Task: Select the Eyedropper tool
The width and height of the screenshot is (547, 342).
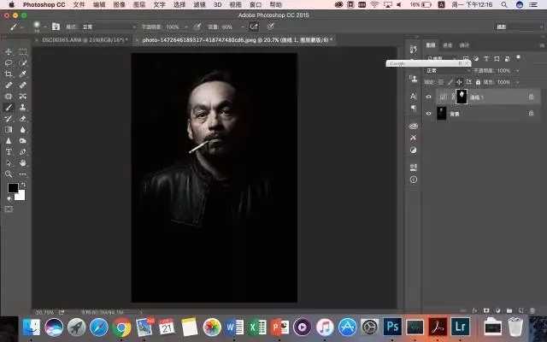Action: (x=23, y=74)
